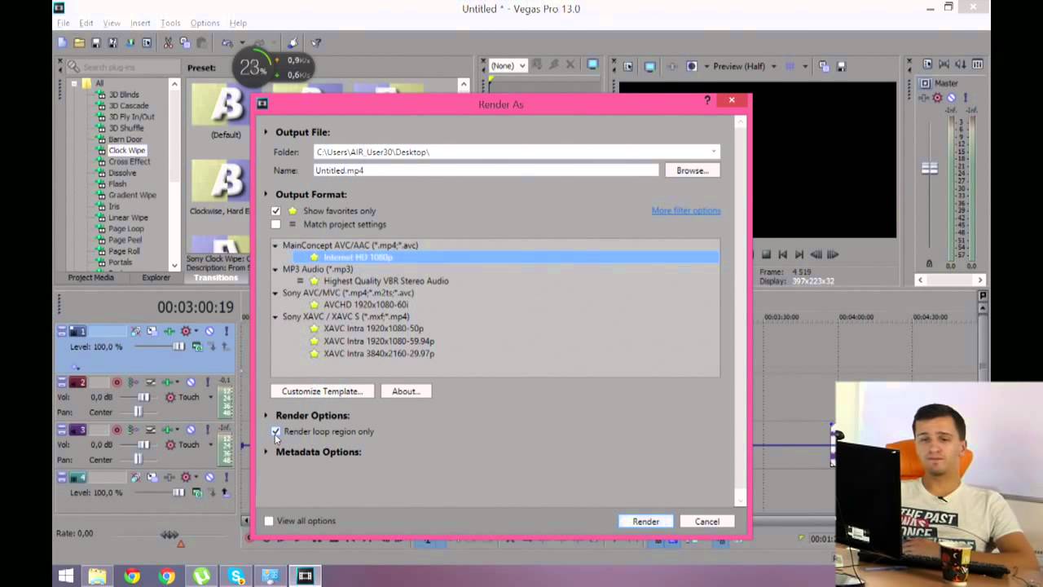This screenshot has width=1043, height=587.
Task: Collapse the Sony XAVC / XAVC S group
Action: tap(275, 316)
